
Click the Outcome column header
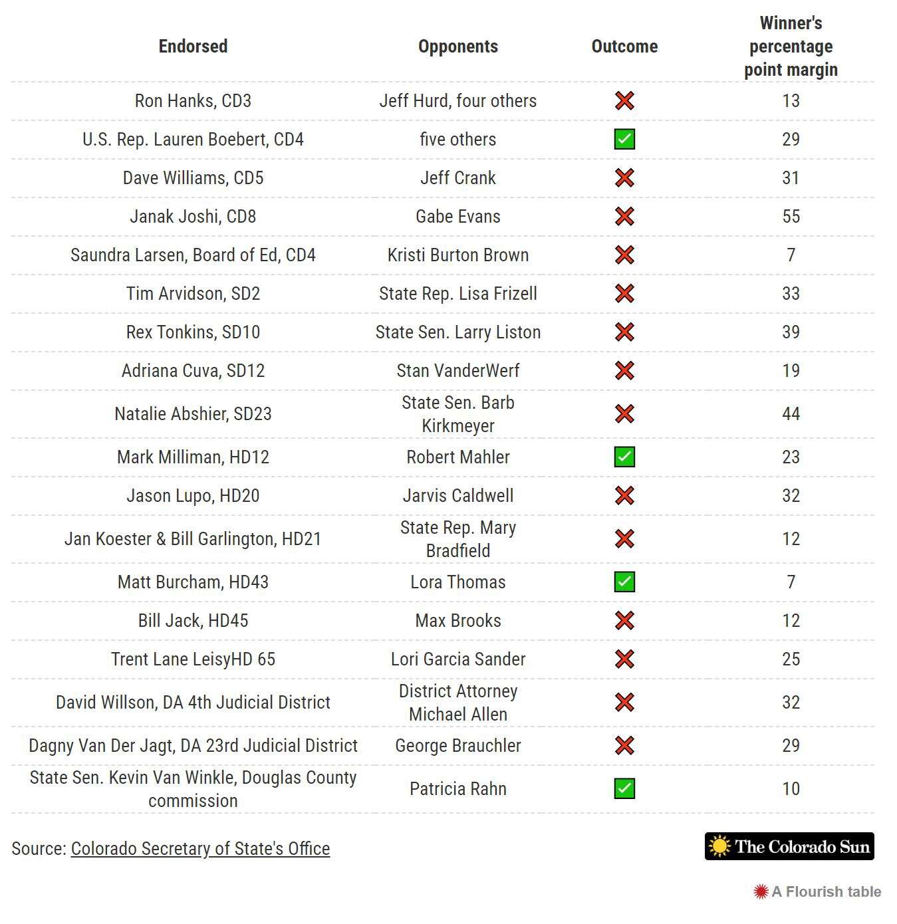tap(624, 47)
